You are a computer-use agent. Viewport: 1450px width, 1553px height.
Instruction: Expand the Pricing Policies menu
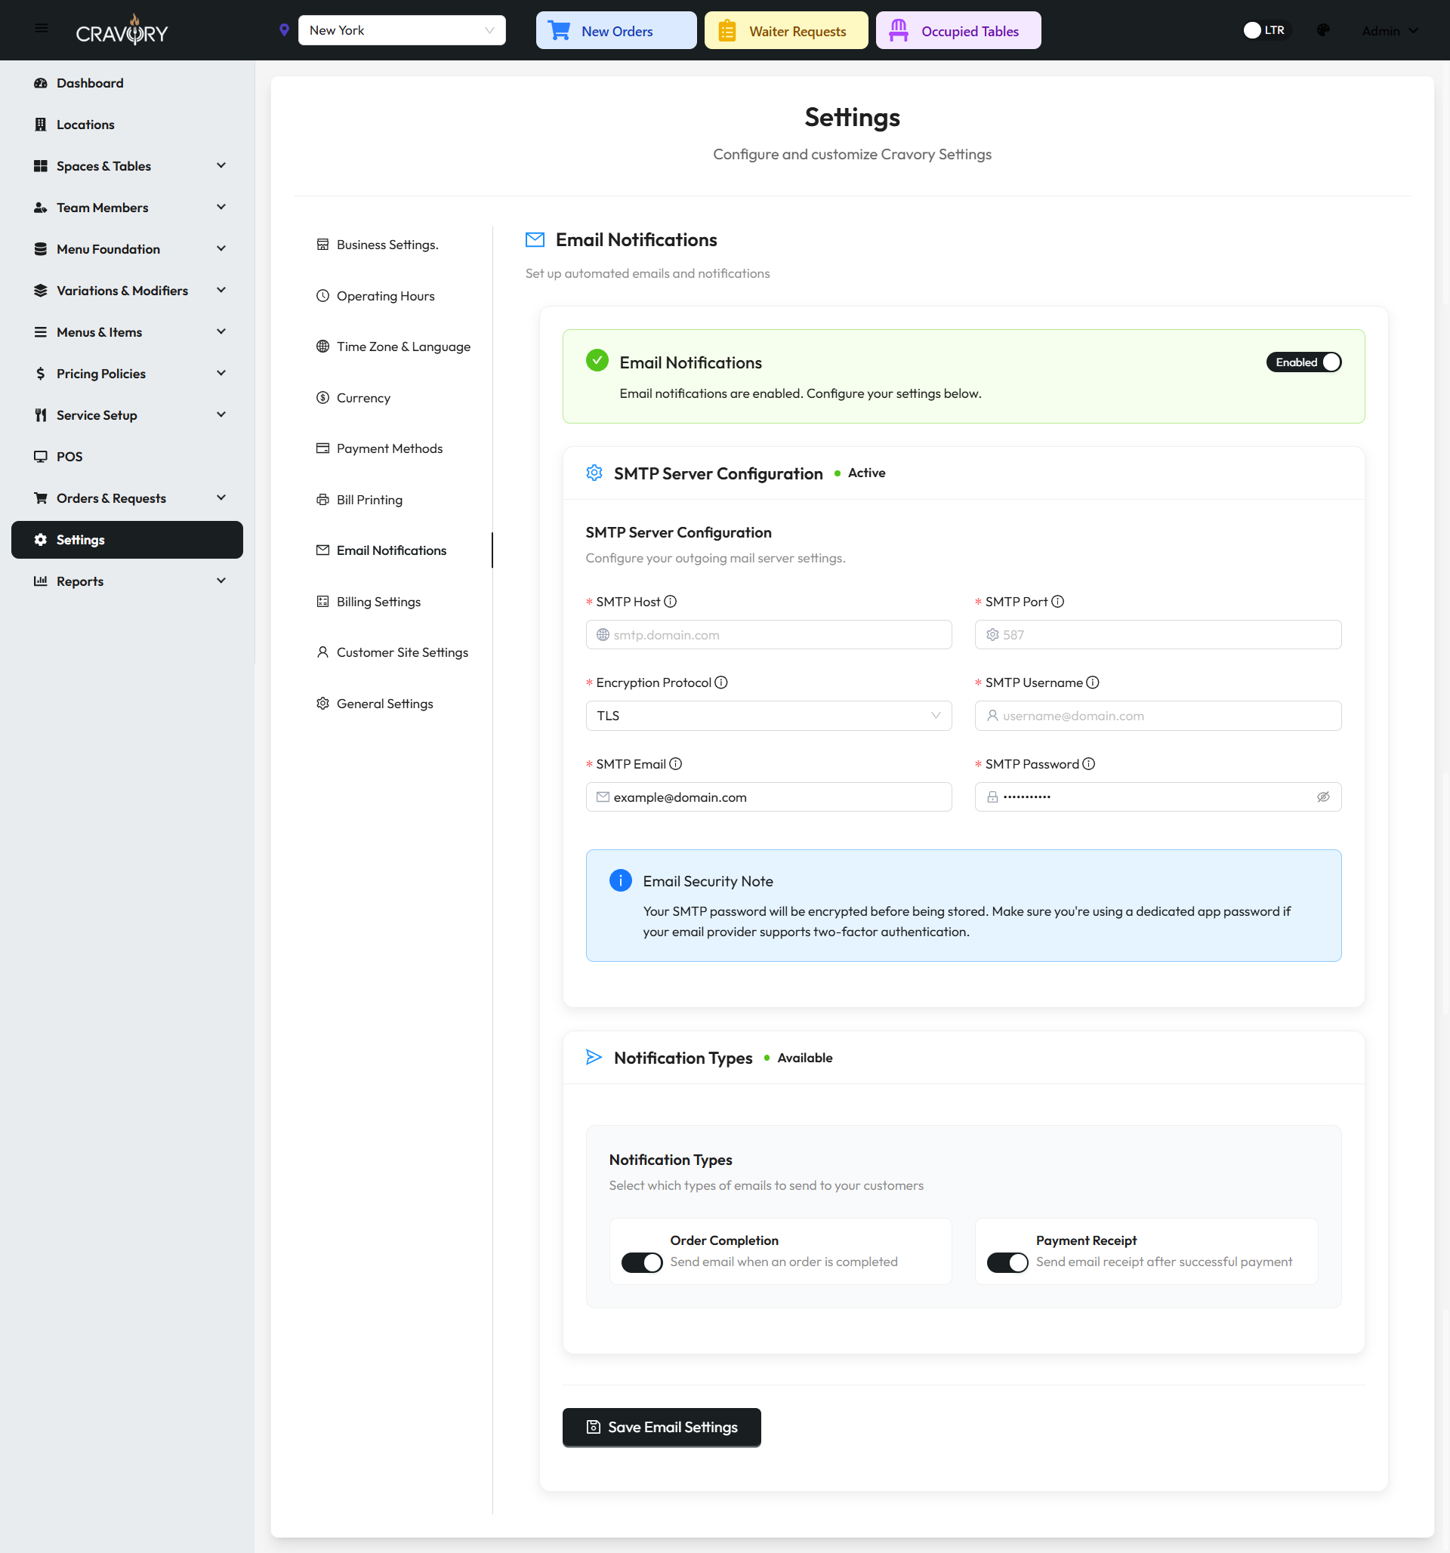coord(128,374)
